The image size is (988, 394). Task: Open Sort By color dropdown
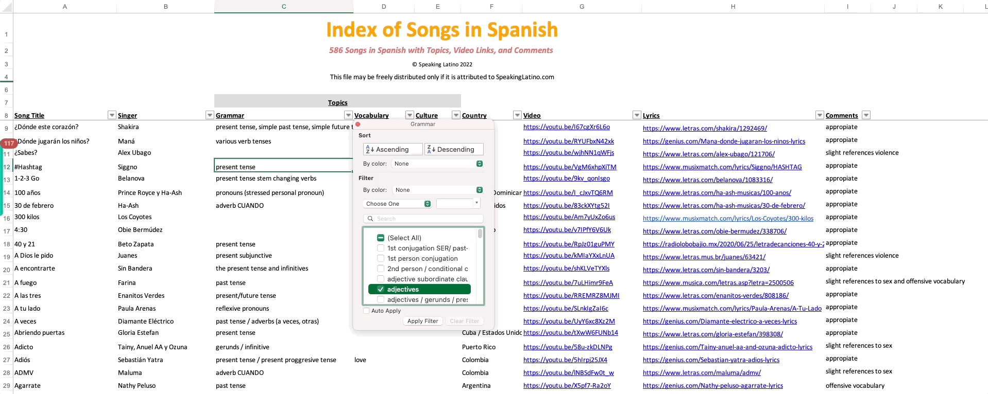tap(437, 164)
